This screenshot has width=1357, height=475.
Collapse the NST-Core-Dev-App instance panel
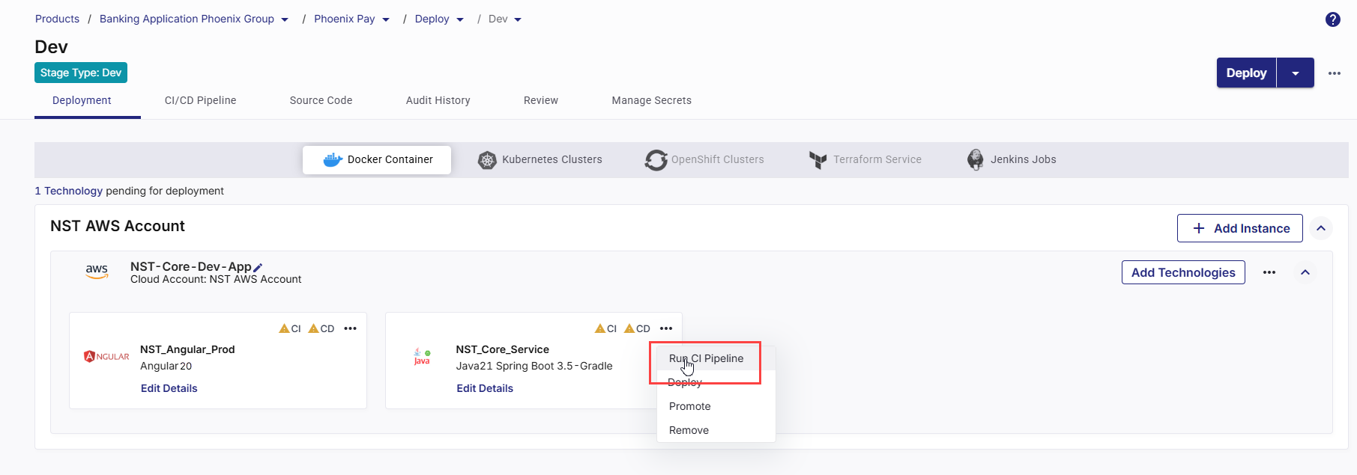[x=1305, y=272]
